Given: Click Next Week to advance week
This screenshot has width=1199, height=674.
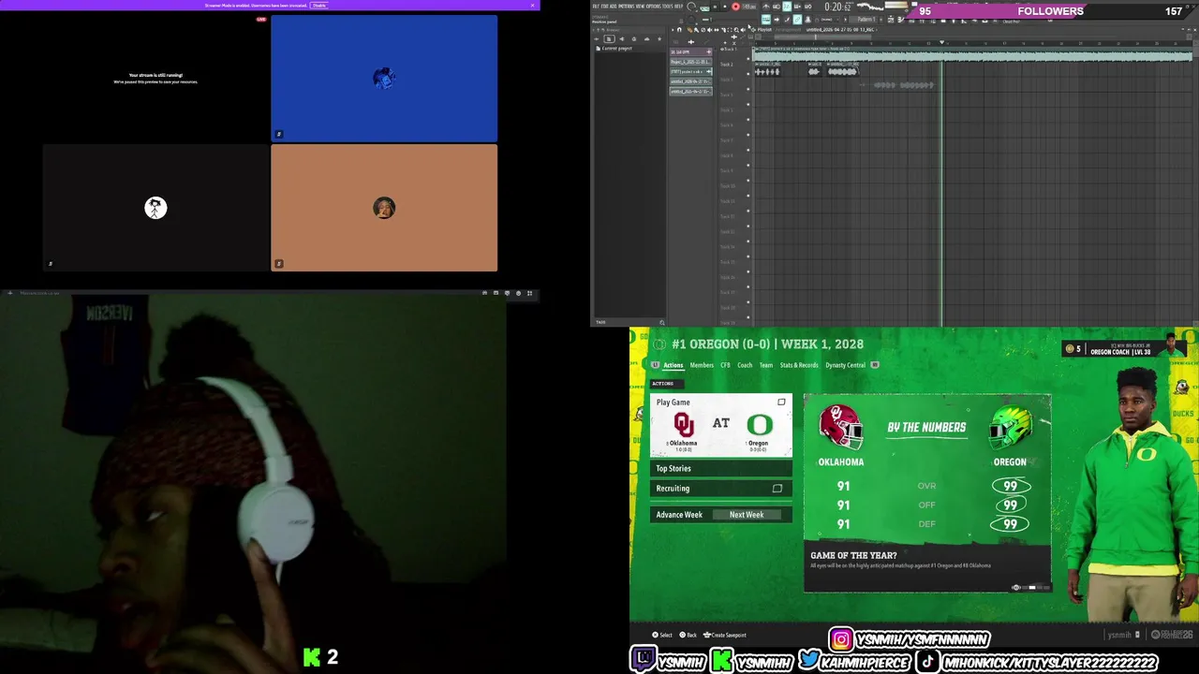Looking at the screenshot, I should pyautogui.click(x=747, y=515).
